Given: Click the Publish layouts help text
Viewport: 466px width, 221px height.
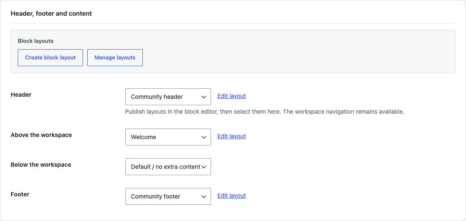Looking at the screenshot, I should pos(264,112).
